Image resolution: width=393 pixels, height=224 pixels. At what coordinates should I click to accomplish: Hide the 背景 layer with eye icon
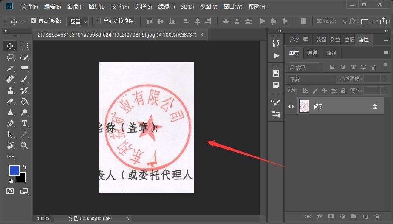[x=291, y=106]
